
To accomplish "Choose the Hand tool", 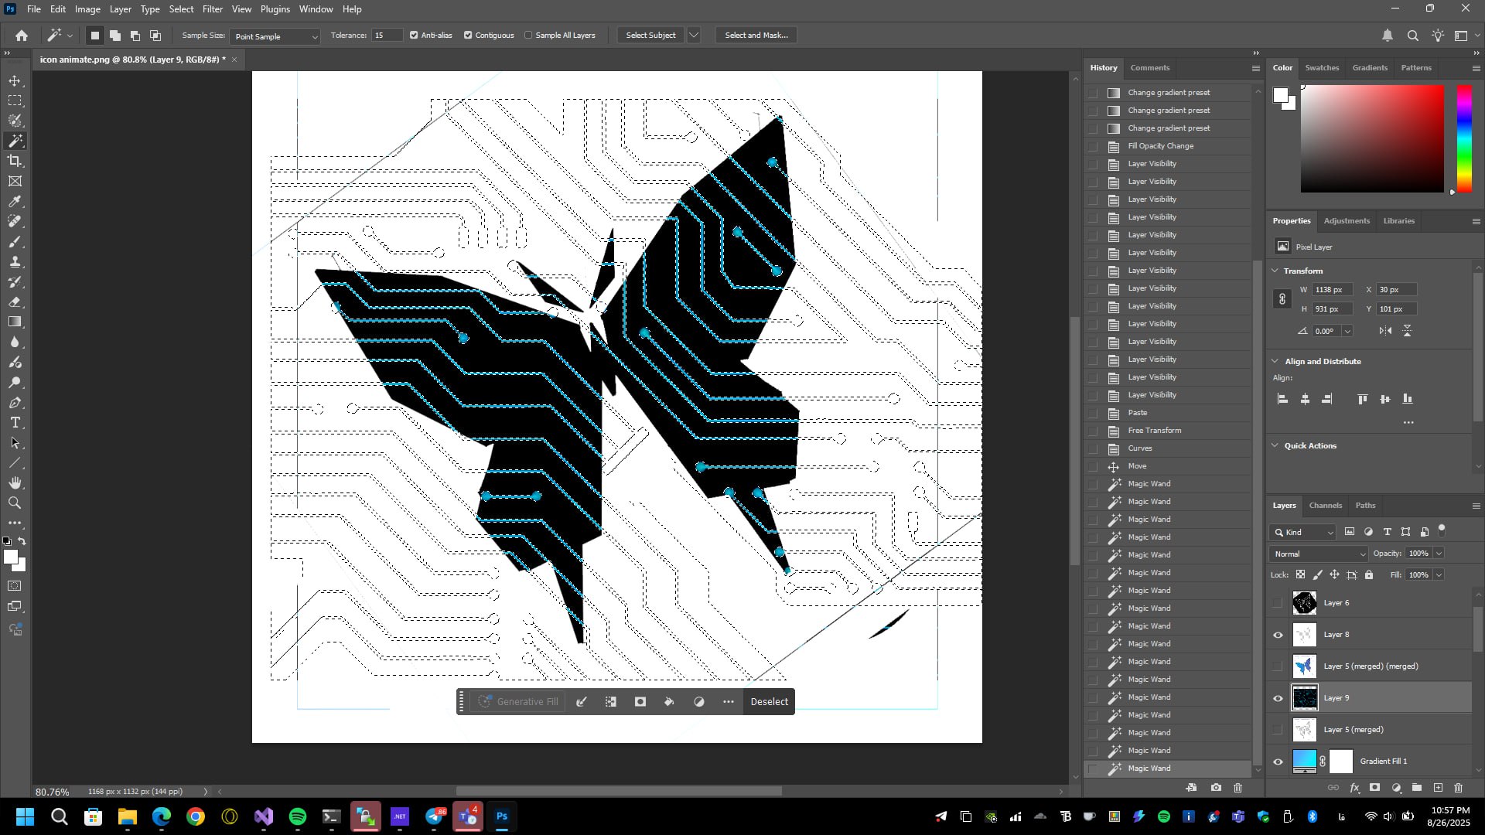I will pyautogui.click(x=15, y=483).
